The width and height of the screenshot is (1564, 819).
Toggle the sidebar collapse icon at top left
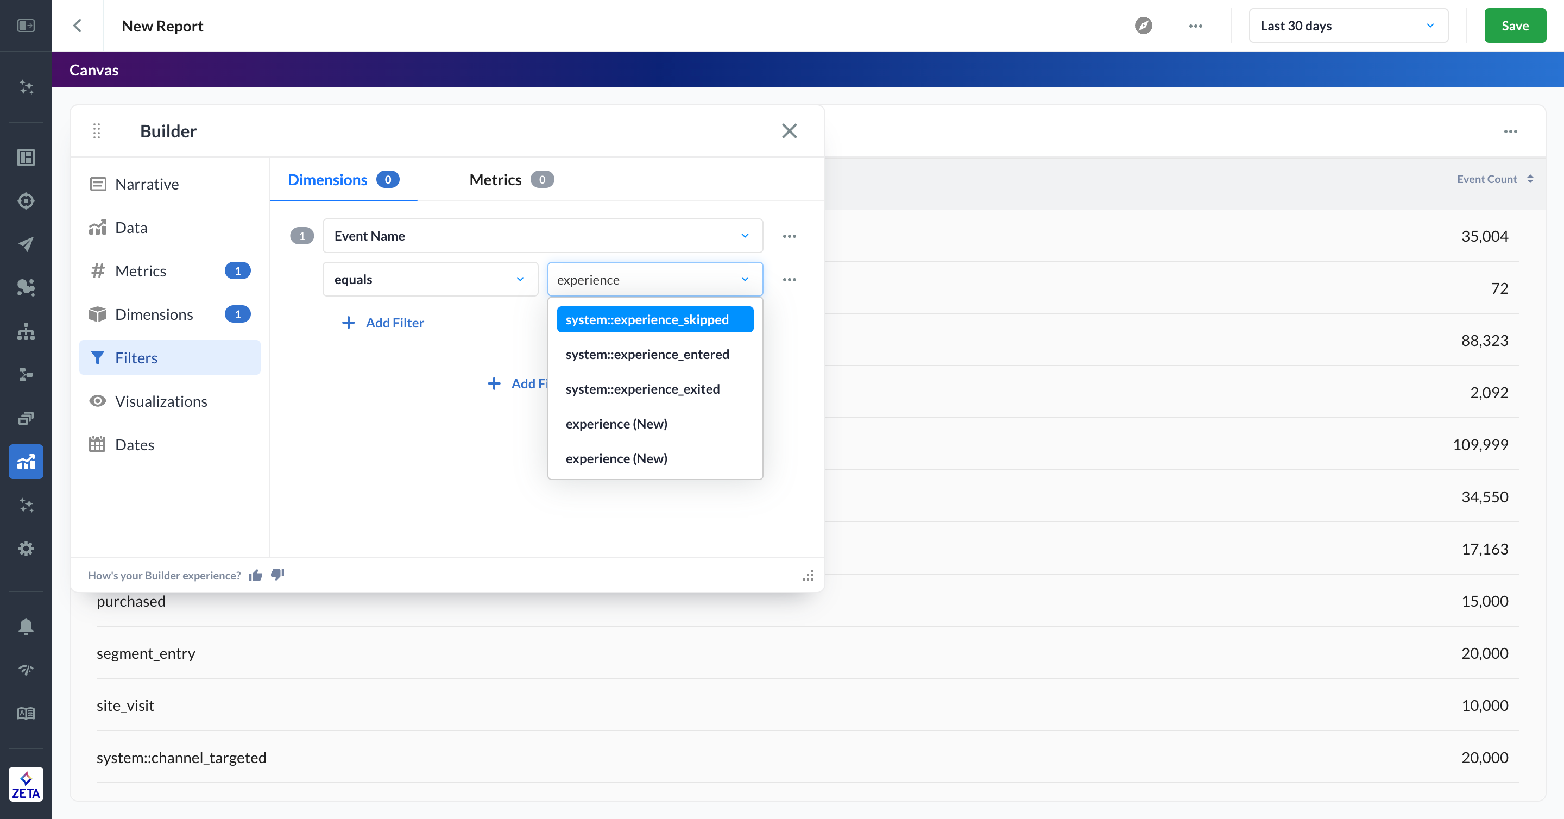coord(26,26)
